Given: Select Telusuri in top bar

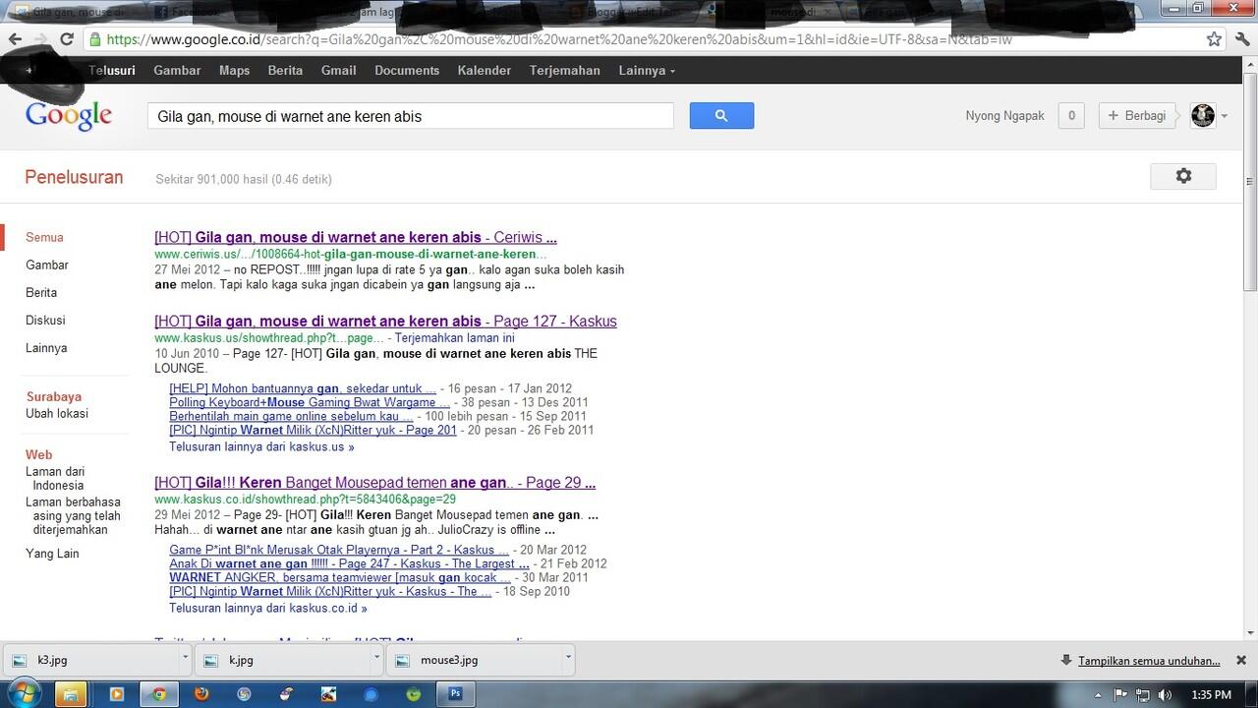Looking at the screenshot, I should 112,71.
